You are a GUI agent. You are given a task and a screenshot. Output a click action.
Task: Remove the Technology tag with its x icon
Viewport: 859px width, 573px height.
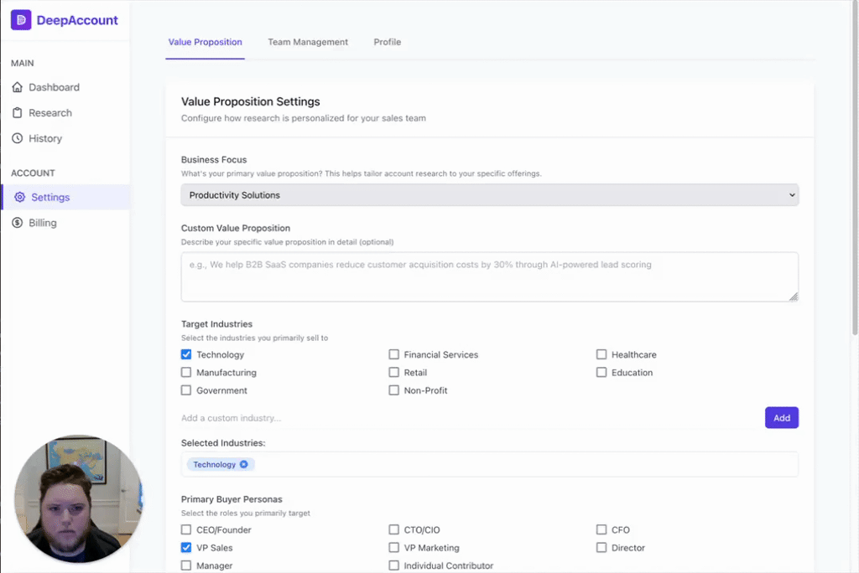click(x=244, y=464)
